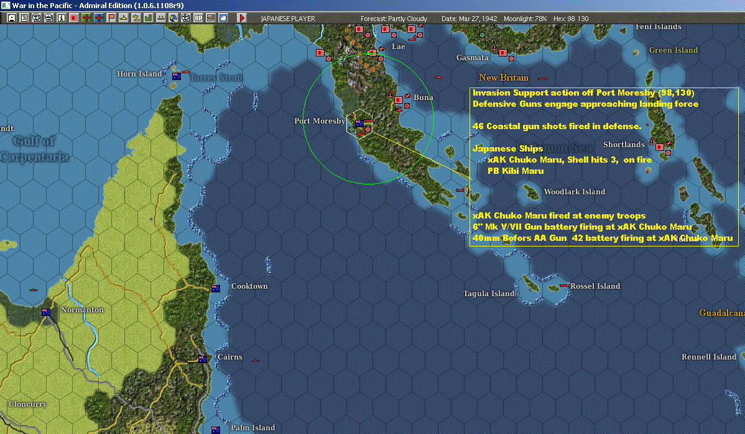
Task: Select the Australian flag at Cooktown
Action: coord(216,288)
